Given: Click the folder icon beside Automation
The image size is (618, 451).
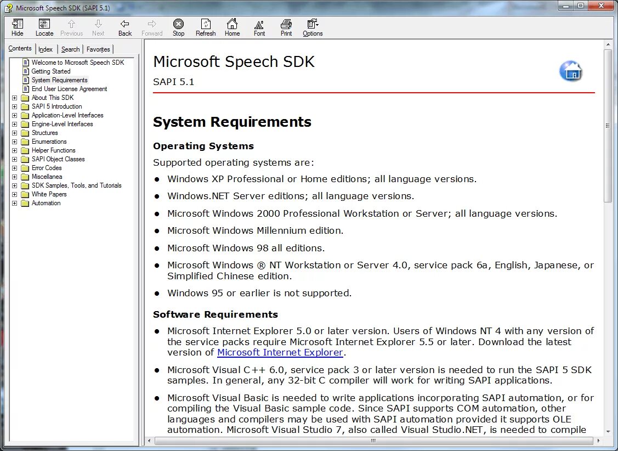Looking at the screenshot, I should [25, 203].
